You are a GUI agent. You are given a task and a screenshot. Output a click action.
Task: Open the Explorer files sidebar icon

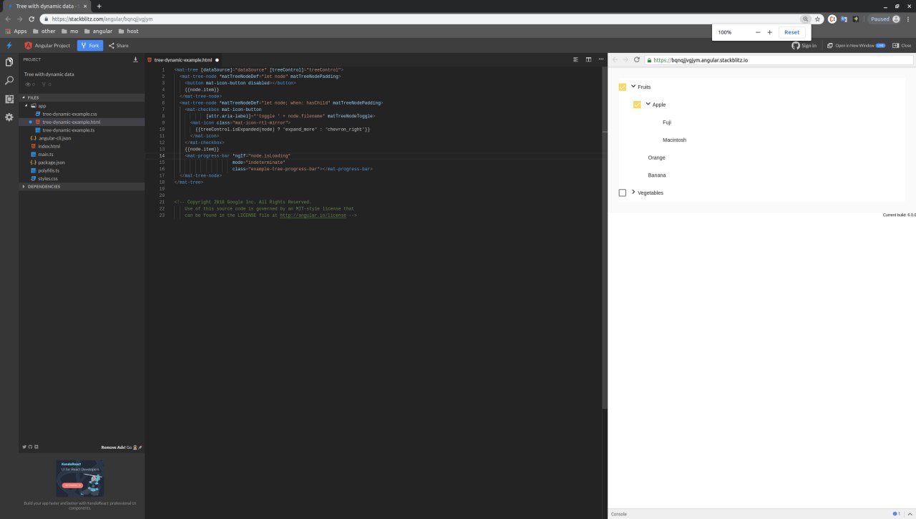point(9,62)
